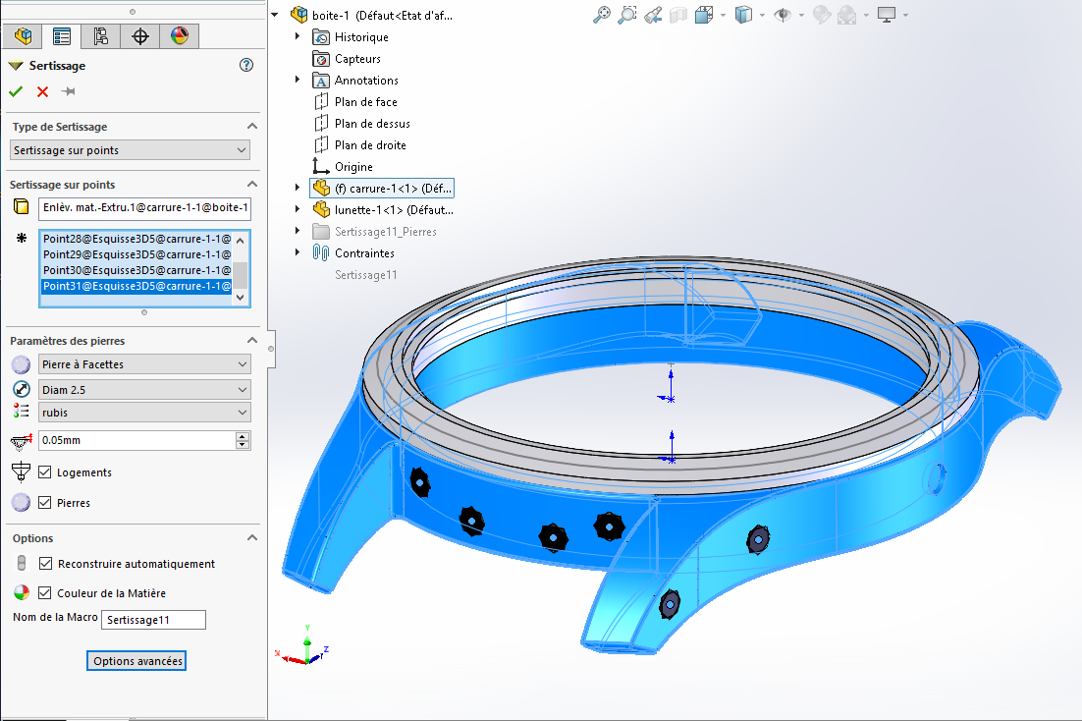Open the Hide/Show Items eye icon
This screenshot has width=1082, height=721.
[x=783, y=15]
